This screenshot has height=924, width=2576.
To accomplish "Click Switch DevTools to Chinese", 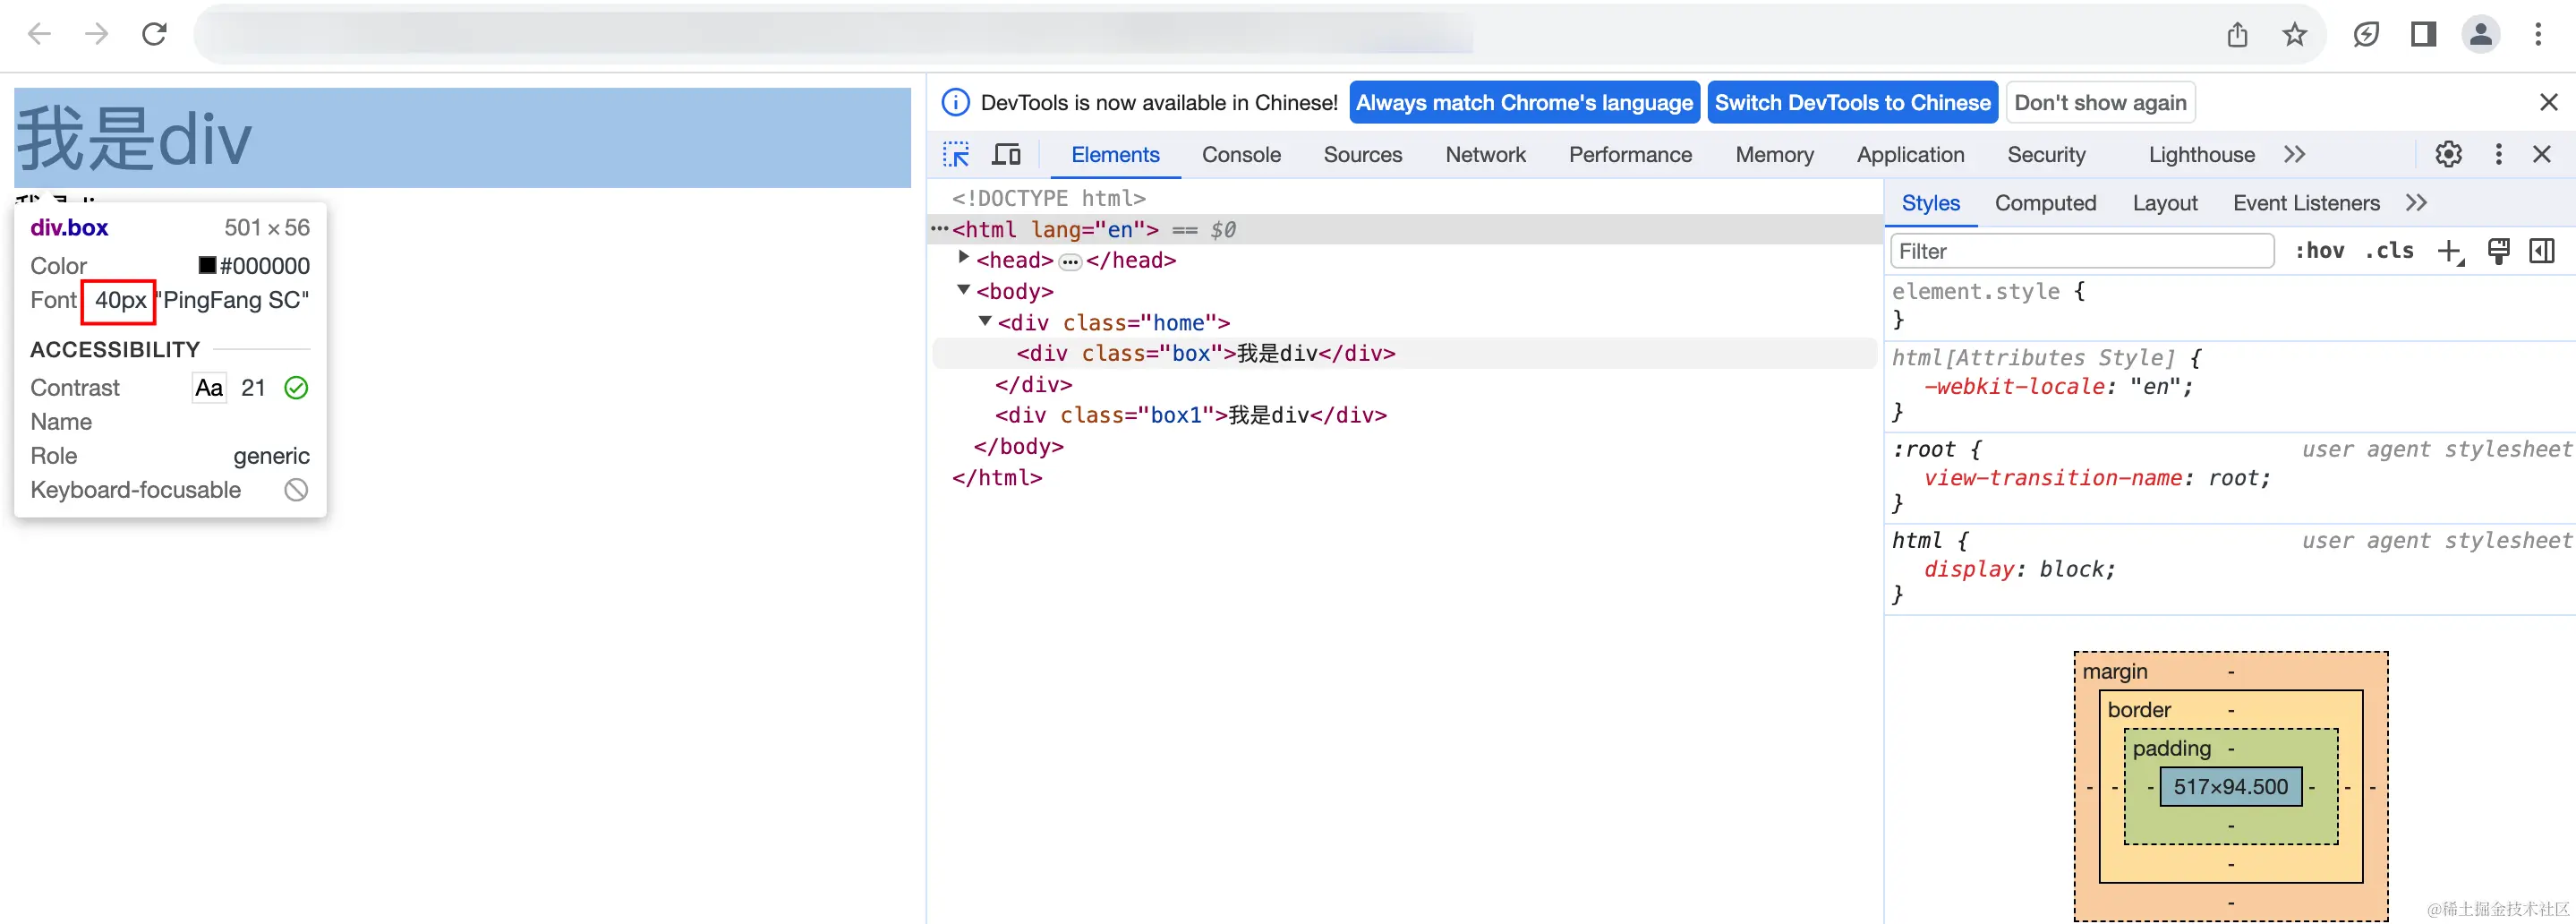I will (1852, 102).
